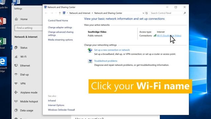211x119 pixels.
Task: Click the Wi-Fi icon in Settings sidebar
Action: click(x=16, y=57)
